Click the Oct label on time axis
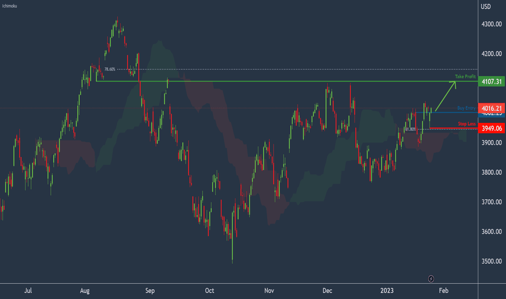This screenshot has width=506, height=299. point(210,291)
